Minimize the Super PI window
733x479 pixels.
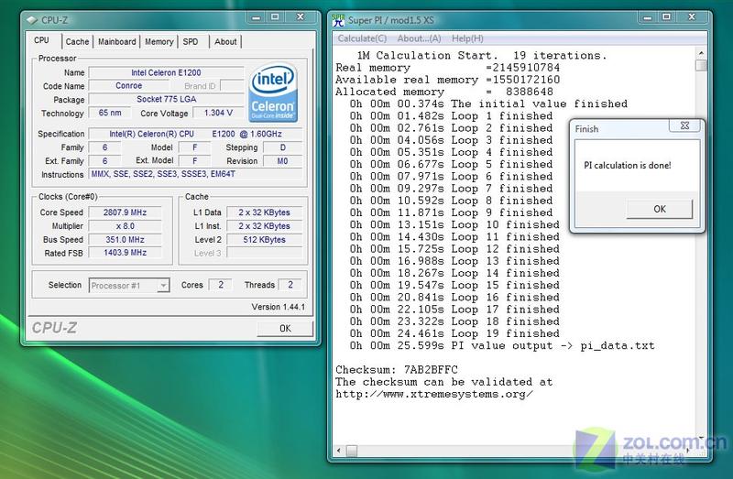coord(648,17)
